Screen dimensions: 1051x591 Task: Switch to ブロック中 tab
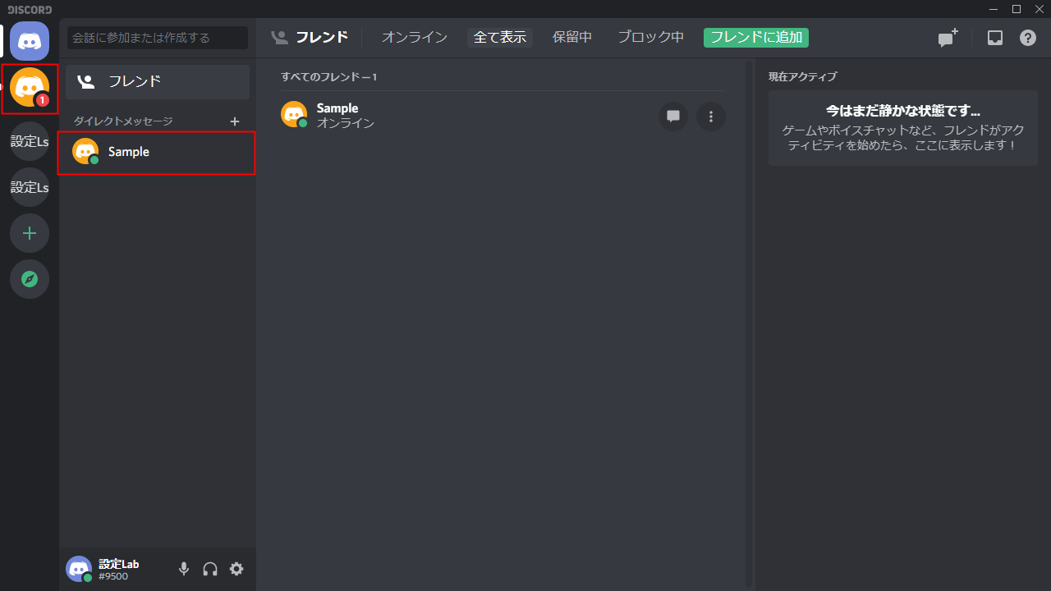click(651, 38)
